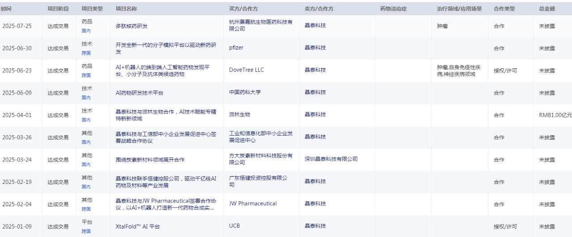Open seller 深圳晶泰科技有限公司
The height and width of the screenshot is (237, 572).
point(331,159)
